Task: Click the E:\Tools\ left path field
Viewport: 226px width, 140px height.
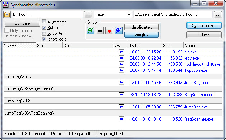Action: (x=47, y=15)
